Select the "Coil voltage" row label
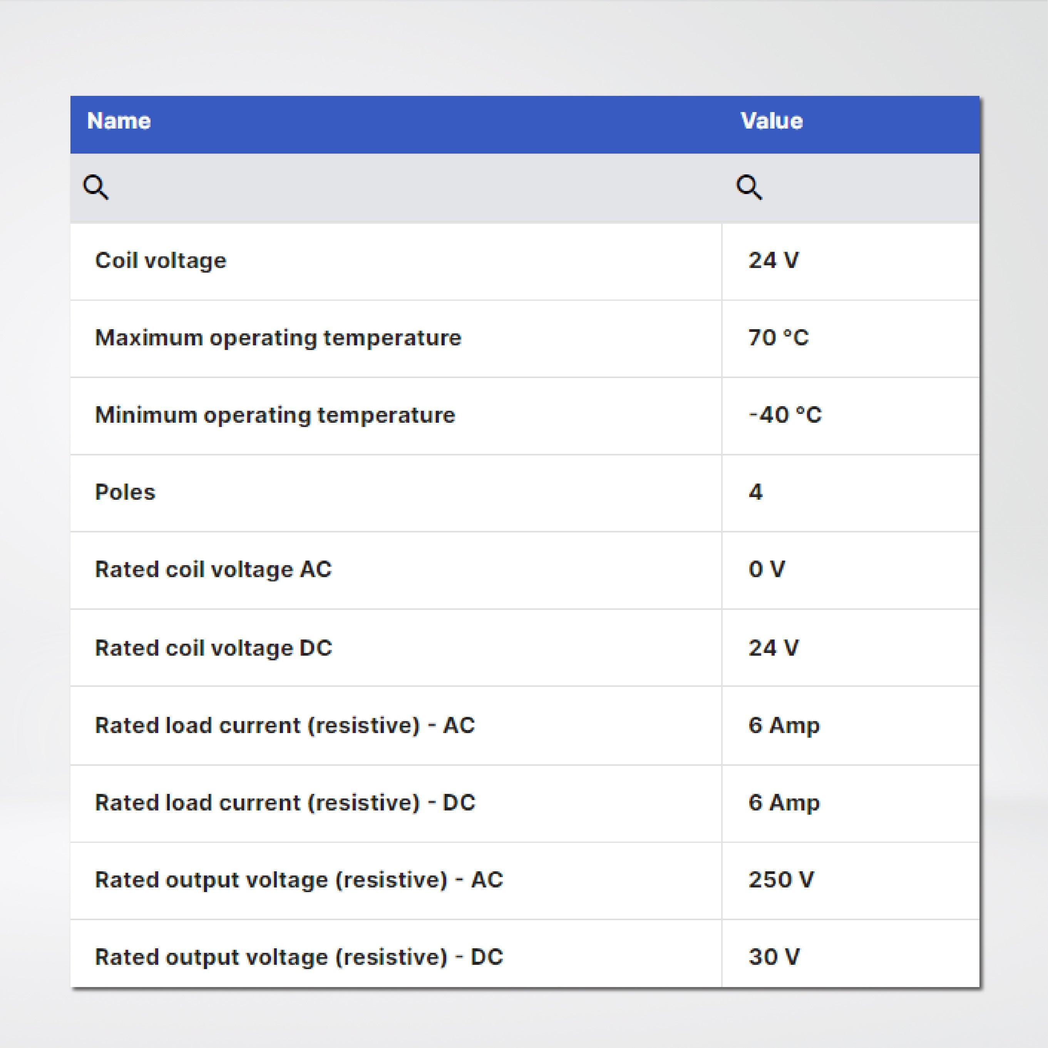Viewport: 1048px width, 1048px height. [161, 261]
